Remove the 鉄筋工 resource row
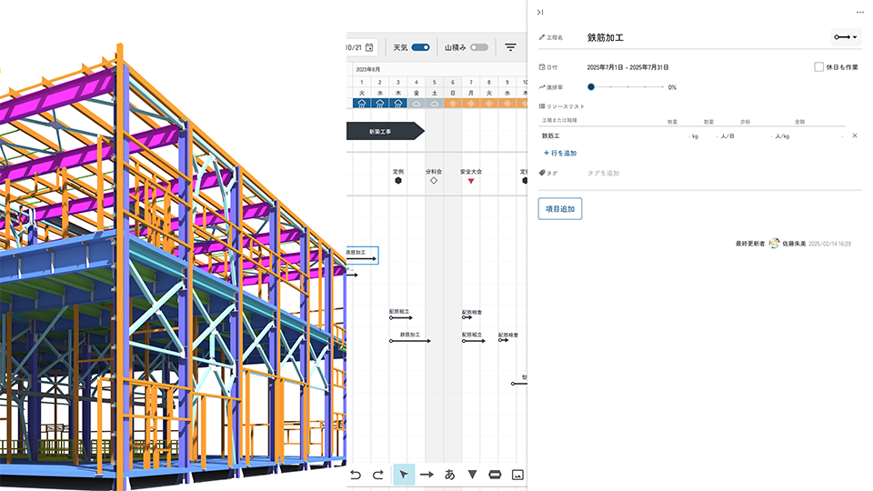Image resolution: width=873 pixels, height=491 pixels. coord(855,135)
